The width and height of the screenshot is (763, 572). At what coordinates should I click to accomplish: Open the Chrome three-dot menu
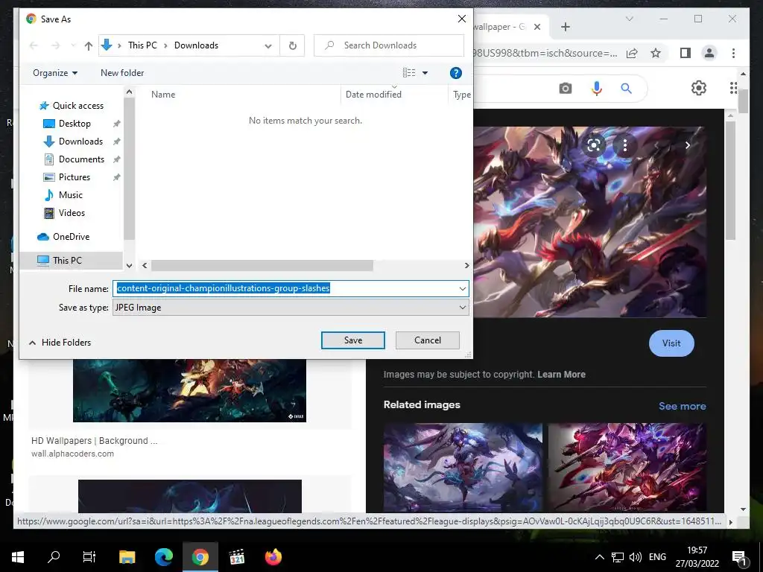pyautogui.click(x=733, y=53)
